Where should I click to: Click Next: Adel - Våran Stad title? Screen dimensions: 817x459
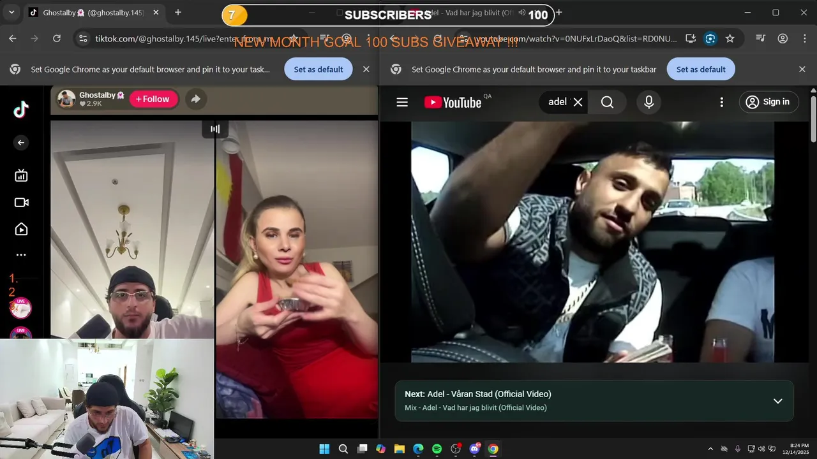coord(478,394)
